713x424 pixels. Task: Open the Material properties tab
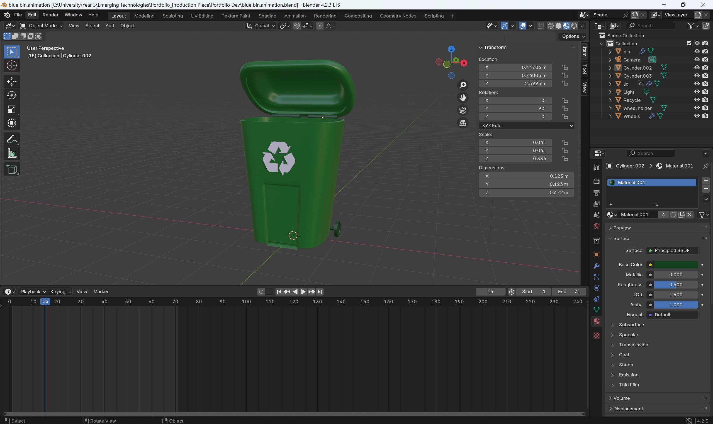click(597, 321)
